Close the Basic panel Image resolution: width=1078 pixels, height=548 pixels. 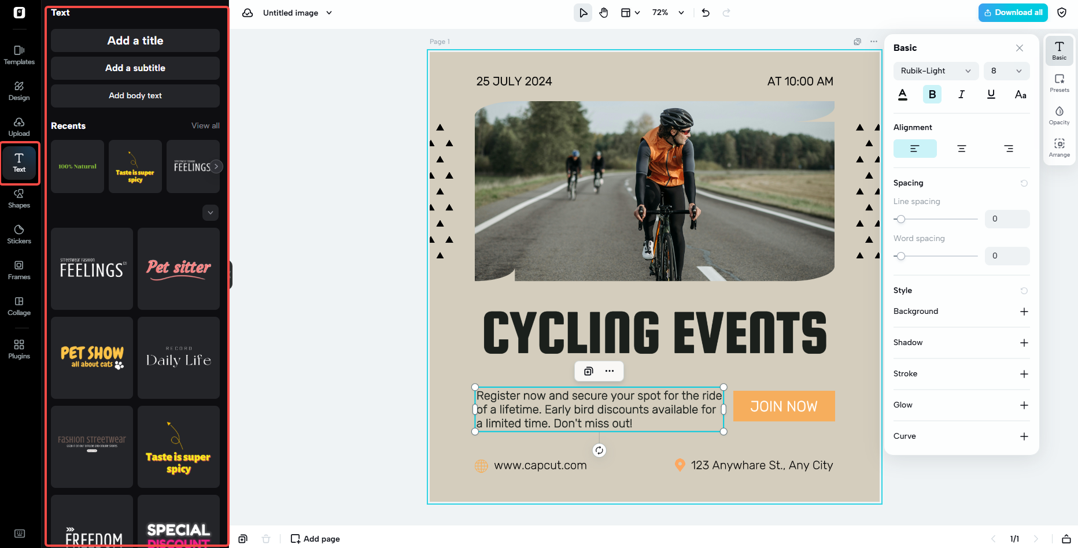pyautogui.click(x=1020, y=48)
